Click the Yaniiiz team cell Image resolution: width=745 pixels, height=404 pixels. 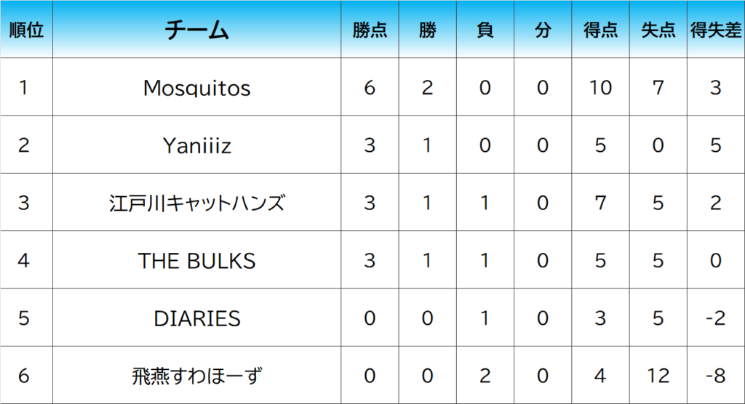pos(196,145)
